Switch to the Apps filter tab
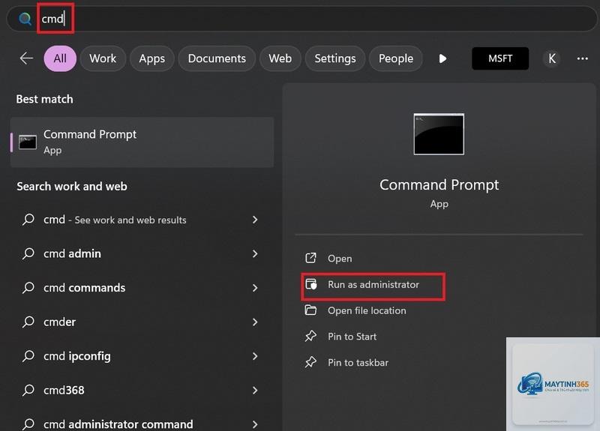Image resolution: width=600 pixels, height=431 pixels. coord(152,58)
